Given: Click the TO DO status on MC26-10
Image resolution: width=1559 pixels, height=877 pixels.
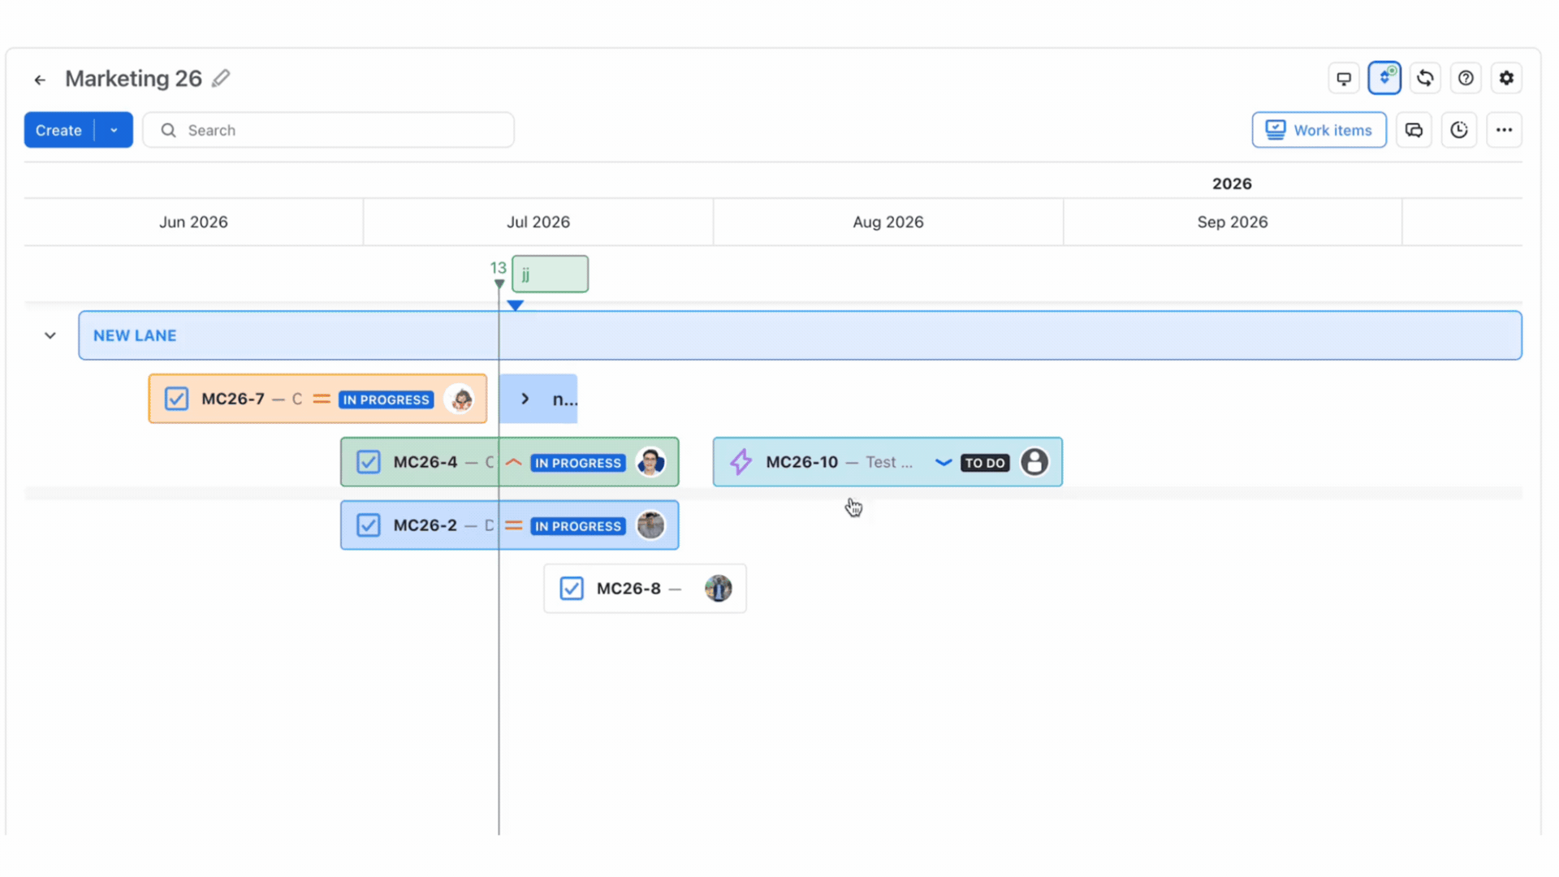Looking at the screenshot, I should pyautogui.click(x=985, y=463).
